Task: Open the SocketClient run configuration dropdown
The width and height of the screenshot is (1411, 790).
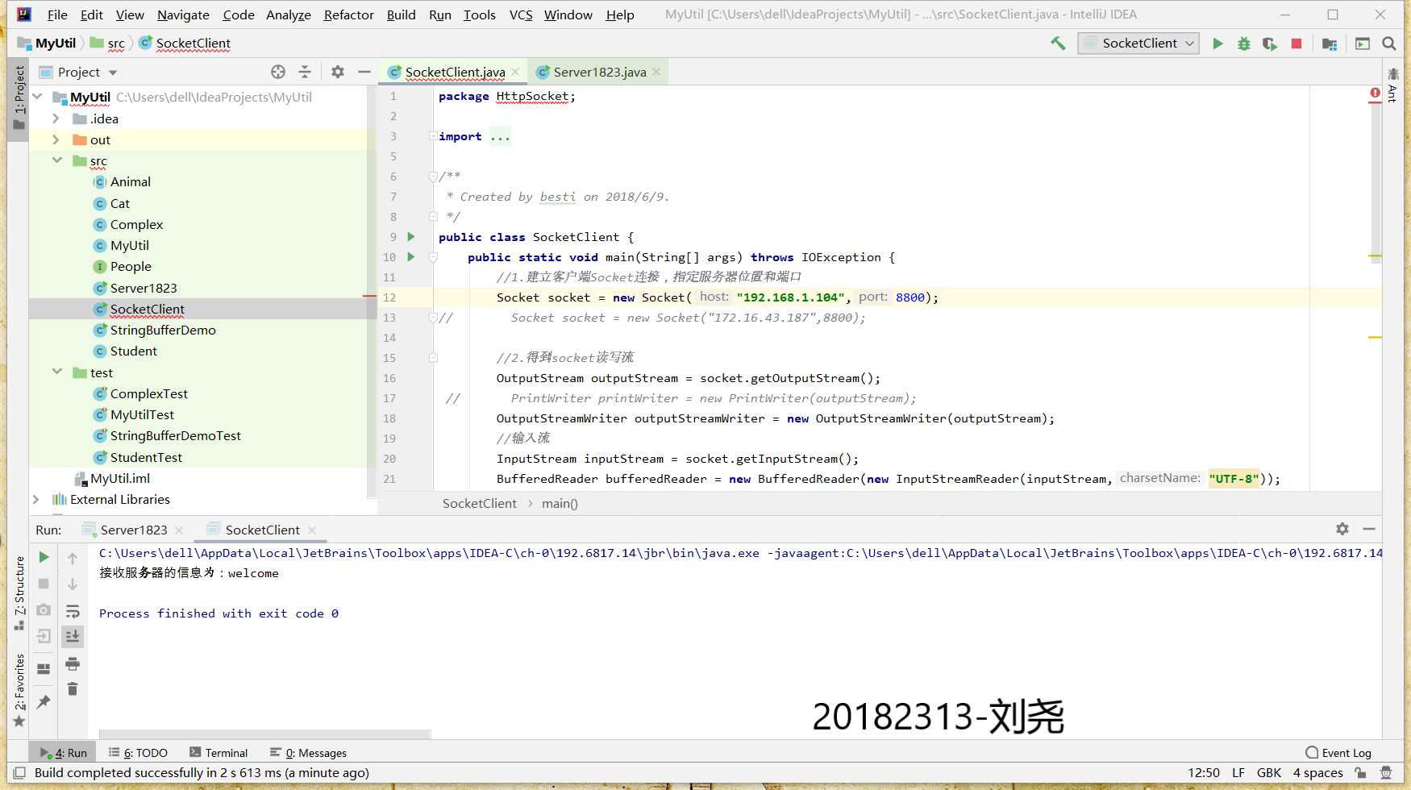Action: (x=1138, y=44)
